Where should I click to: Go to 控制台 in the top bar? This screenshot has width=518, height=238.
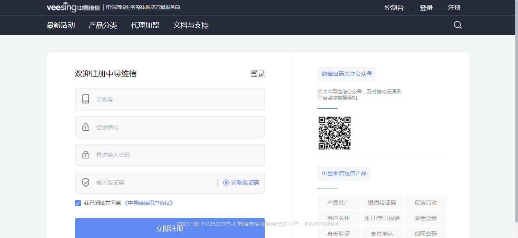pyautogui.click(x=394, y=8)
